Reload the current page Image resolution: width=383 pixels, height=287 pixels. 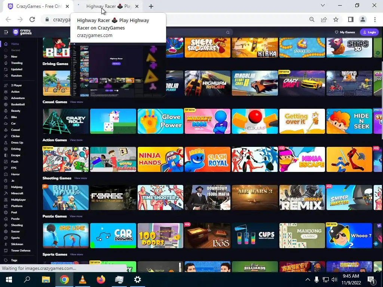tap(32, 19)
